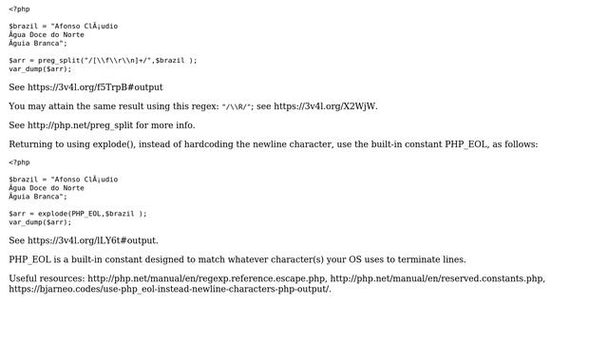Click the explode(PHP_EOL,$brazil) code line
The image size is (608, 342).
(x=78, y=214)
